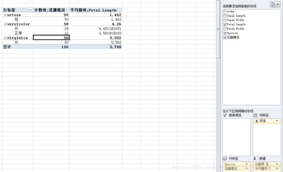Select the 长 label under virginica

tap(18, 42)
